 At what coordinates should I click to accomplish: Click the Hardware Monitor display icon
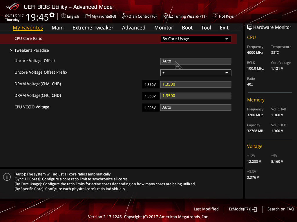[250, 27]
